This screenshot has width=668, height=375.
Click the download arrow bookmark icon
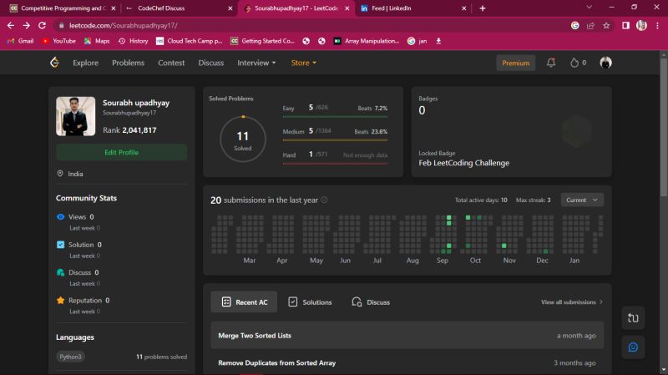click(x=438, y=41)
